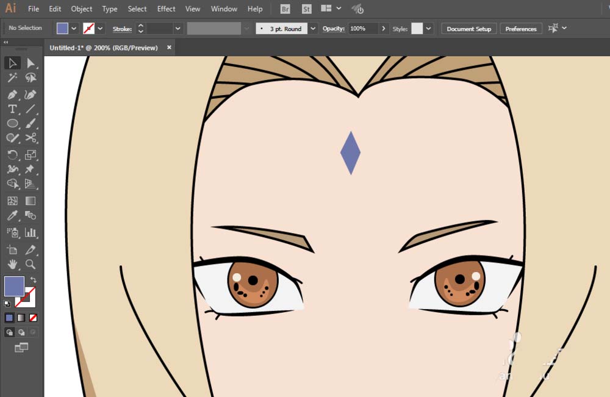Open the File menu
The width and height of the screenshot is (610, 397).
[34, 9]
